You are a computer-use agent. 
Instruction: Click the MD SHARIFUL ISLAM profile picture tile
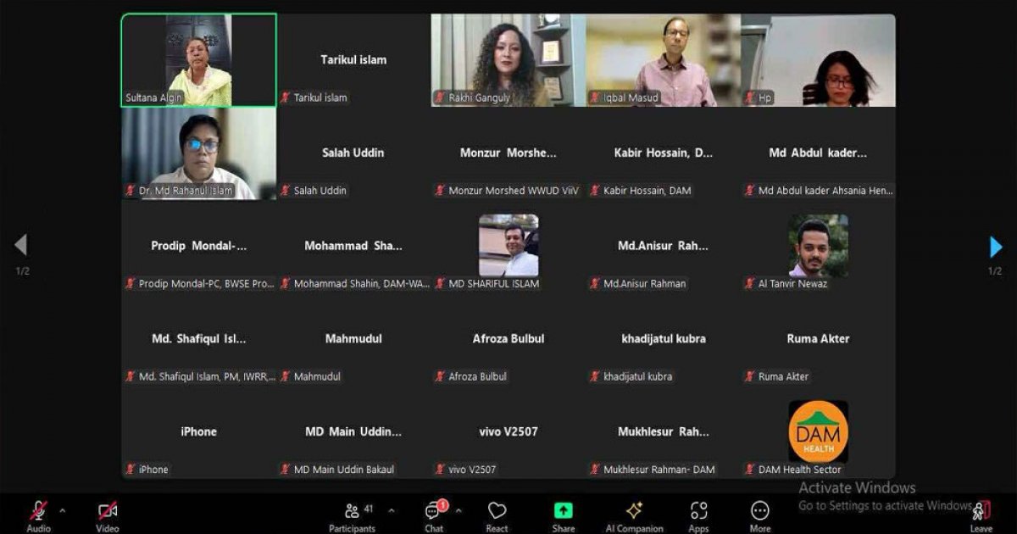click(508, 246)
